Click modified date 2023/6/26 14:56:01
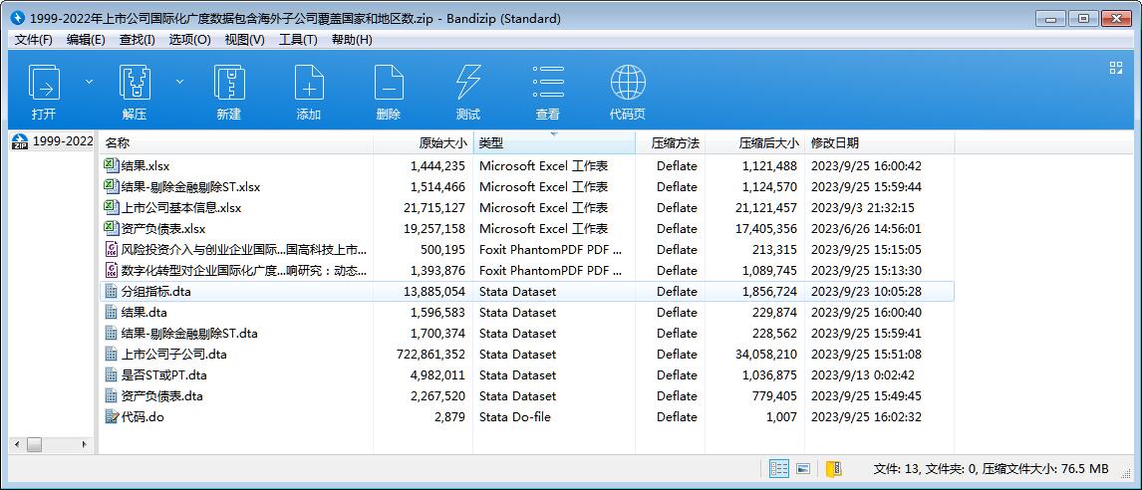This screenshot has width=1142, height=490. (x=866, y=229)
